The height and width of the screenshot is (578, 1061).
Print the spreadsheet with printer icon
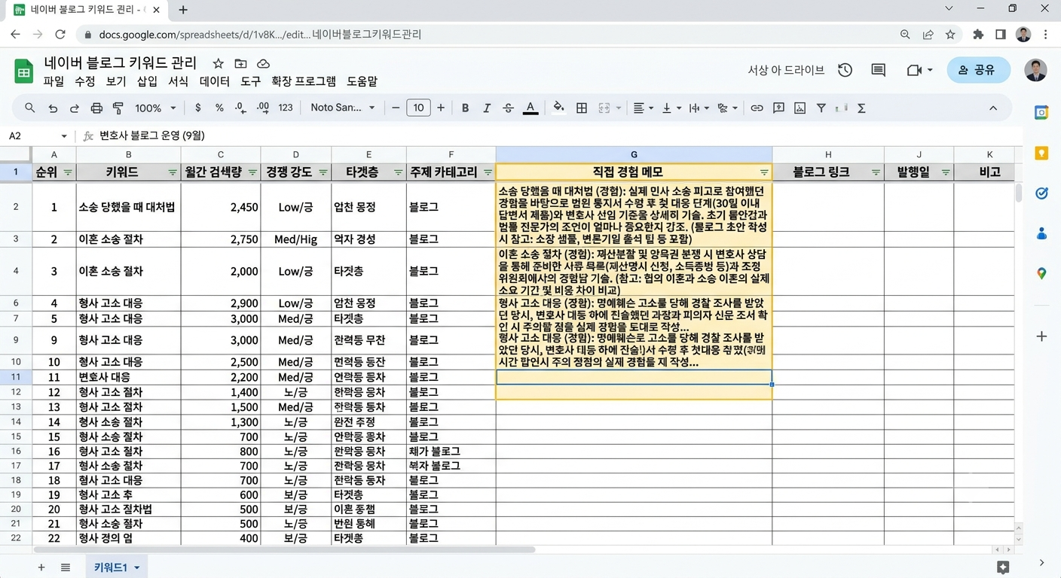point(96,108)
